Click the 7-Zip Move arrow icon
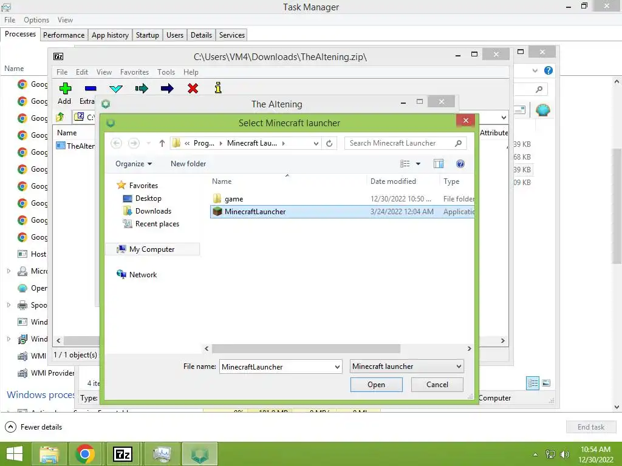The width and height of the screenshot is (622, 466). pyautogui.click(x=167, y=88)
